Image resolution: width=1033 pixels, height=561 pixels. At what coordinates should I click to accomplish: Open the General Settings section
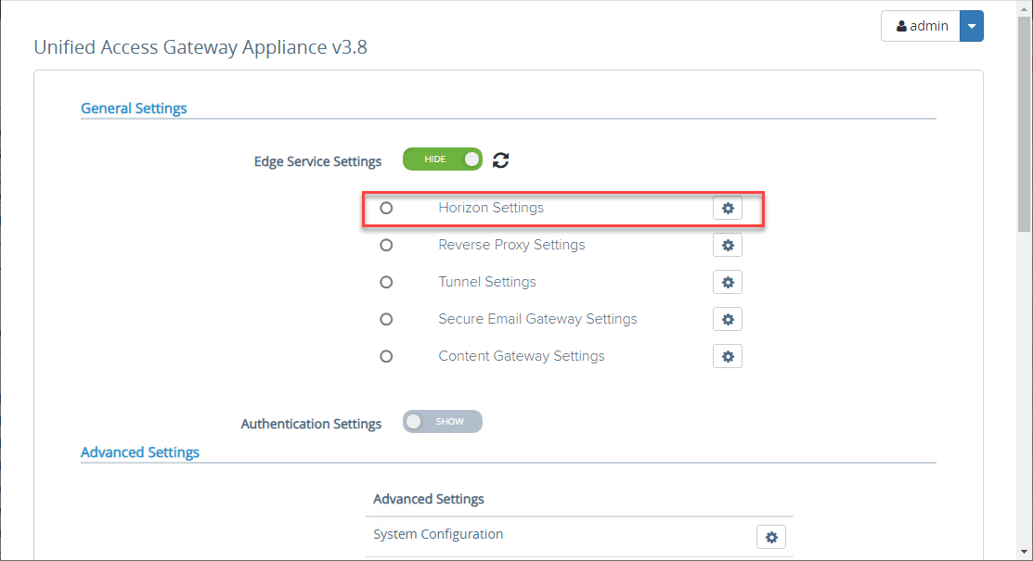tap(134, 108)
